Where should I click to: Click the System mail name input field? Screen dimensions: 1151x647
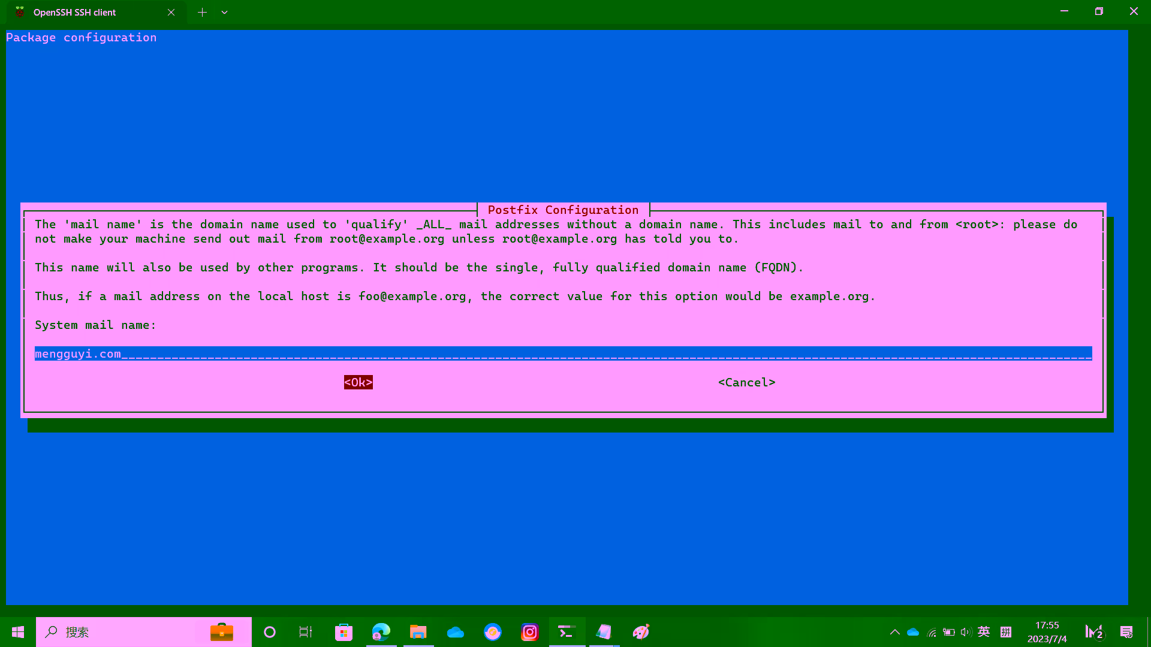tap(562, 353)
